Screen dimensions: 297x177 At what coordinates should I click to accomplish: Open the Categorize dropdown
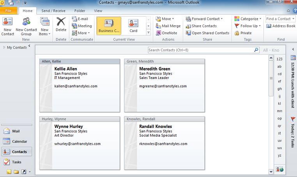pos(248,19)
